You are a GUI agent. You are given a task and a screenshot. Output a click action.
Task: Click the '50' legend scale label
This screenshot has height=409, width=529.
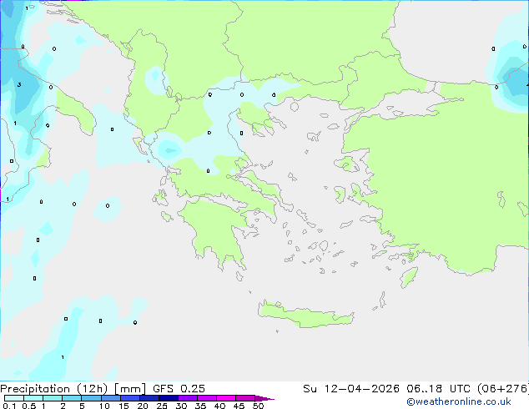point(259,406)
